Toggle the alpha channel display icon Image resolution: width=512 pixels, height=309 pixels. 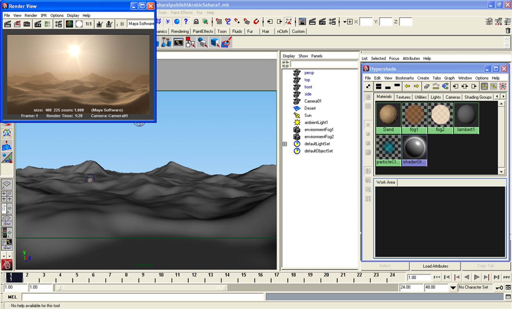pos(79,24)
